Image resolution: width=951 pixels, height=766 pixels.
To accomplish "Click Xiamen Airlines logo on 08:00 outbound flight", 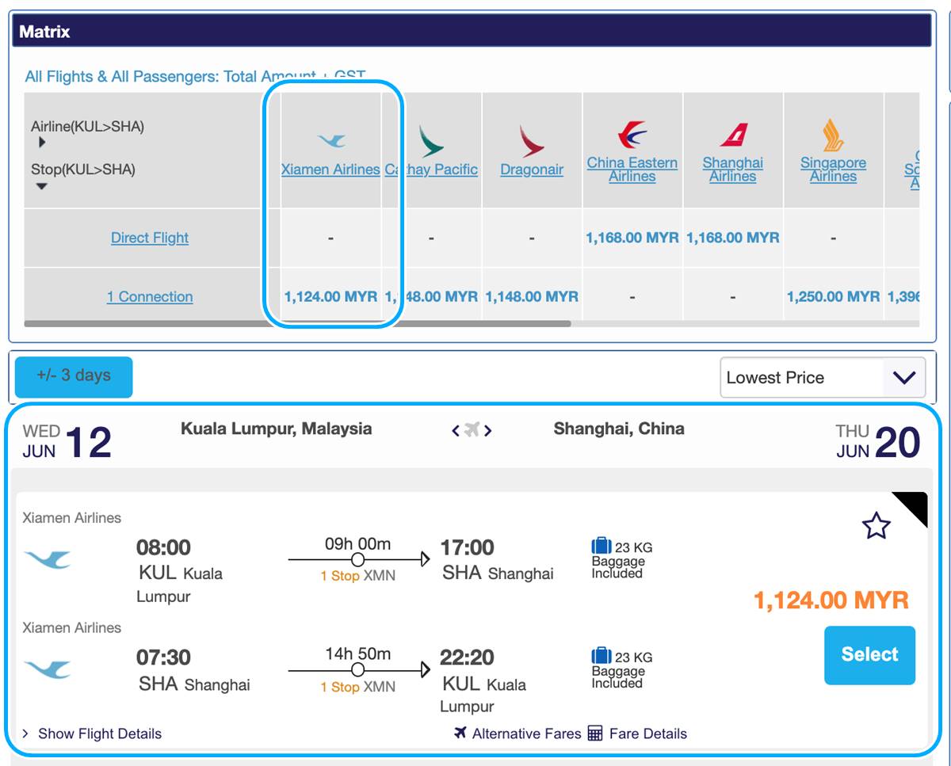I will (48, 559).
